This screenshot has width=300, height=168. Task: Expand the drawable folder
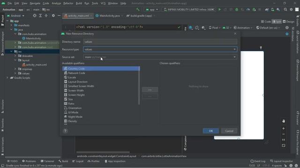point(15,56)
